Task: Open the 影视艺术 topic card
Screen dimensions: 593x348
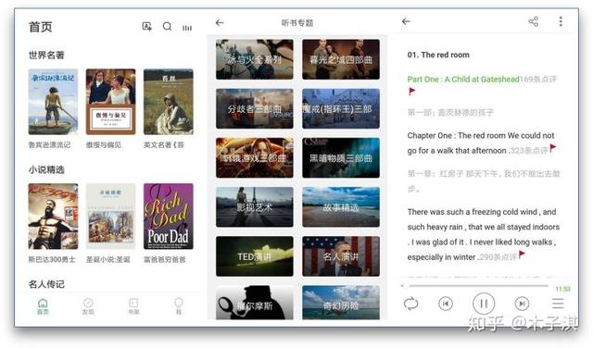Action: pyautogui.click(x=255, y=207)
